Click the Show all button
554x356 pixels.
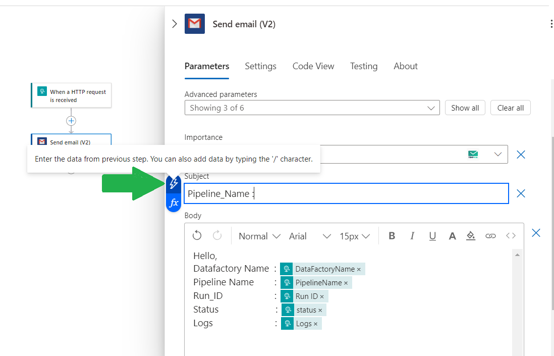pos(465,108)
